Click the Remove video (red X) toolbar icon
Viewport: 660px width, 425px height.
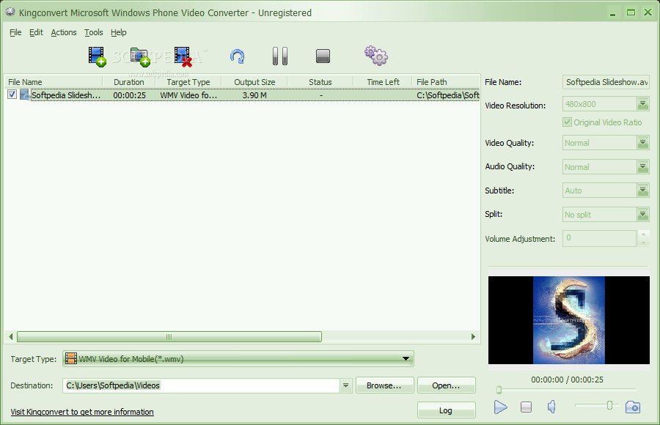point(183,56)
